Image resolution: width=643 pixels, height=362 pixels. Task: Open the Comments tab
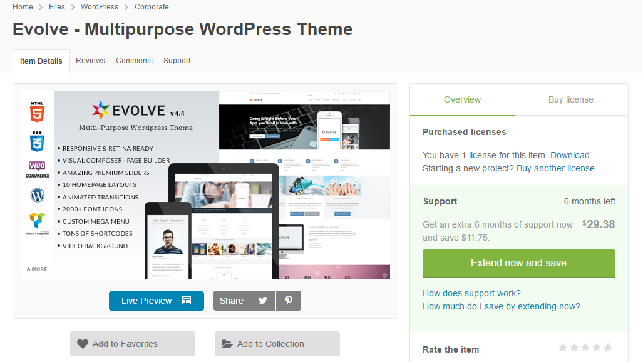coord(134,61)
